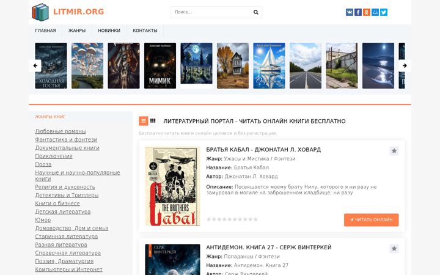Open Юмор genre link

[x=43, y=220]
